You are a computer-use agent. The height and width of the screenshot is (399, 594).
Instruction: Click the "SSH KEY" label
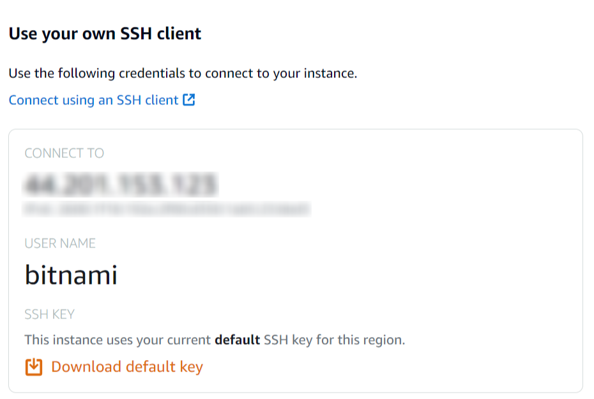pos(49,315)
